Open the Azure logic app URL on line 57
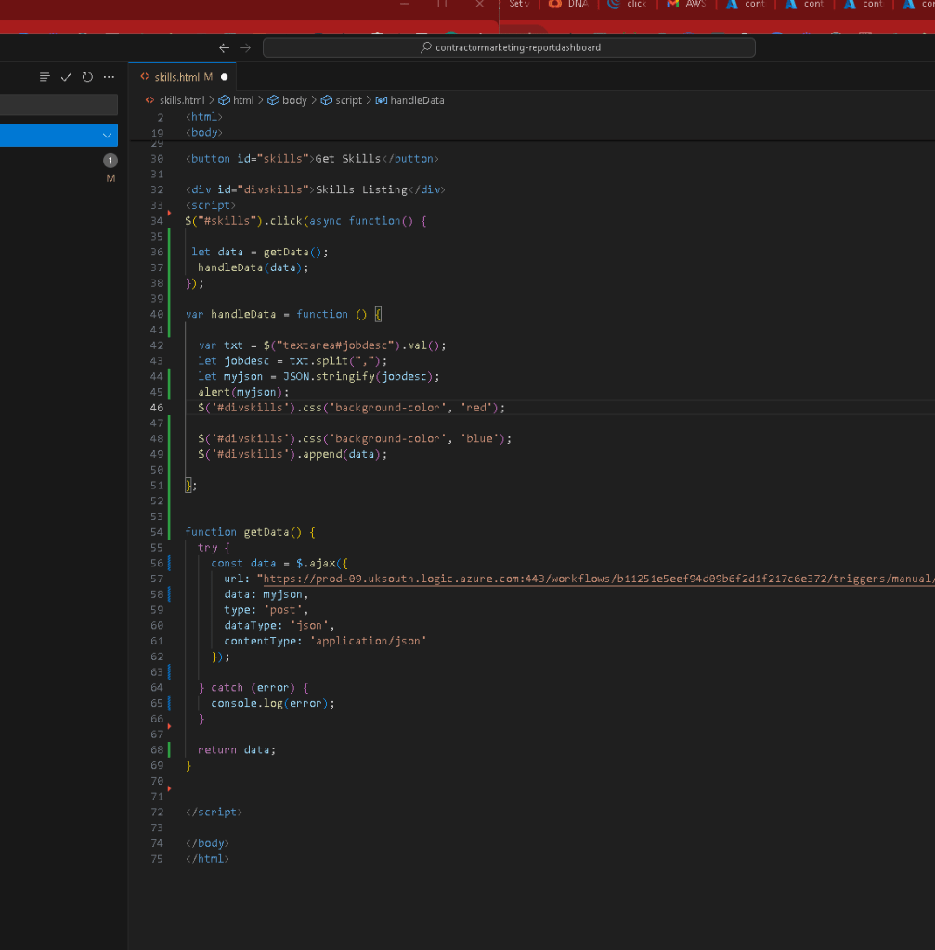The width and height of the screenshot is (935, 950). pos(598,579)
